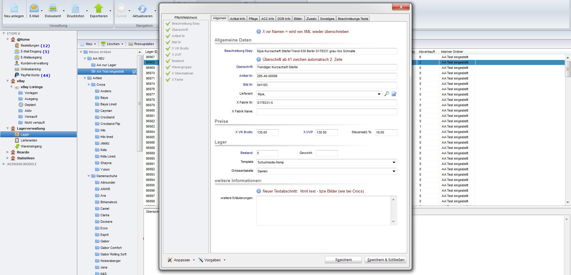The image size is (571, 275).
Task: Click the Speichern & Schließen button
Action: (x=386, y=260)
